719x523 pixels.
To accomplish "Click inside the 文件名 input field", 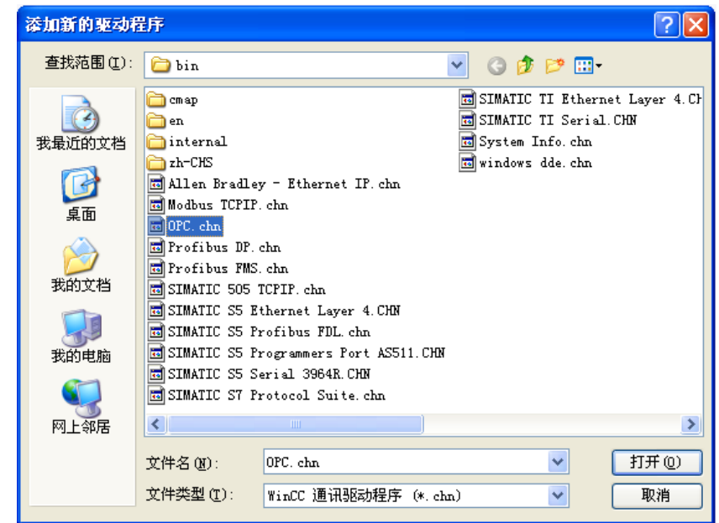I will (406, 462).
